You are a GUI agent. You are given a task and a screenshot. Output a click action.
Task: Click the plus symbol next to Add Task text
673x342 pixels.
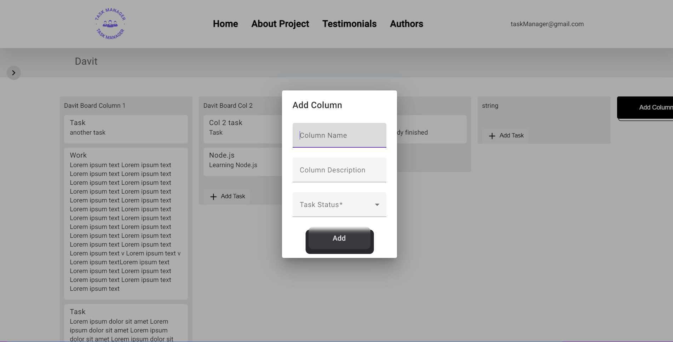coord(214,196)
